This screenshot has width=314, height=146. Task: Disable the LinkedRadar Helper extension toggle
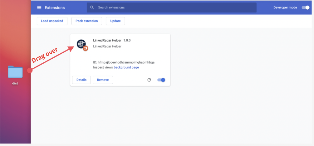pos(161,80)
